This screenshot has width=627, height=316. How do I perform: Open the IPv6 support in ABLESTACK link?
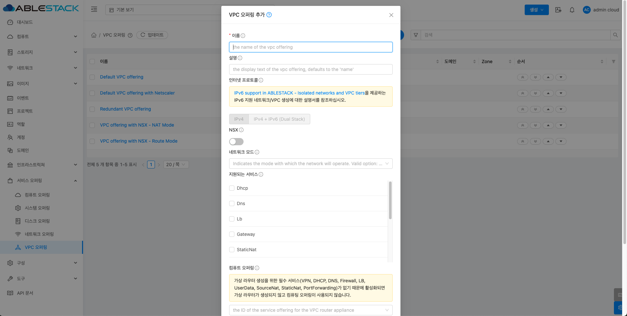coord(299,93)
